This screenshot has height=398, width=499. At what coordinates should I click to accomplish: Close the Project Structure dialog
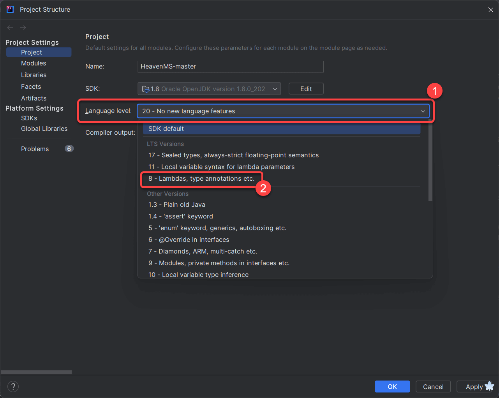[491, 10]
